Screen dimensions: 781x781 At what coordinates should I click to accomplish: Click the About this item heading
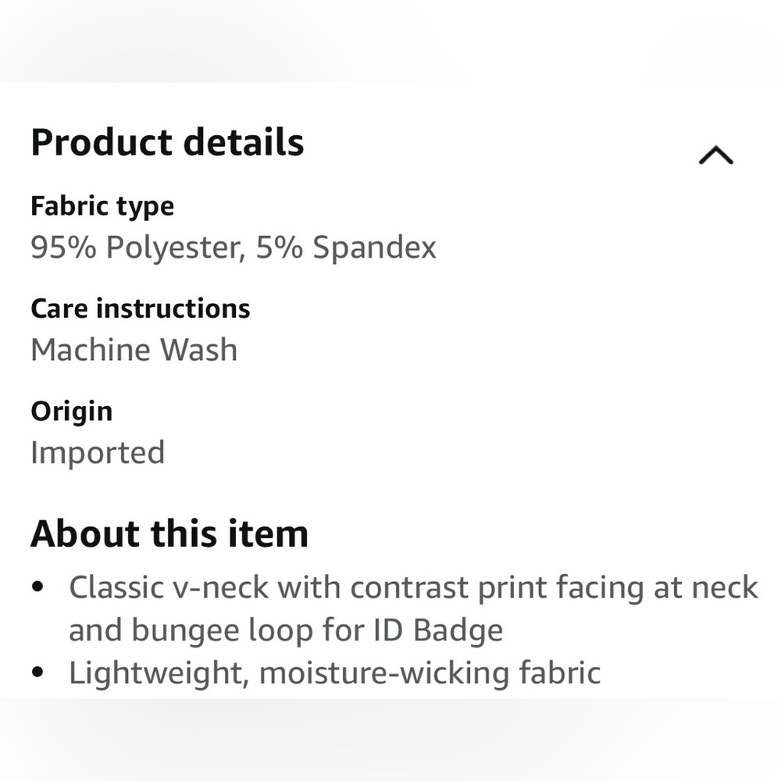click(169, 535)
